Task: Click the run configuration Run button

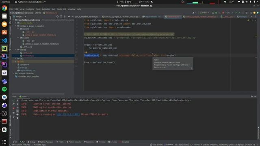Action: click(x=212, y=13)
